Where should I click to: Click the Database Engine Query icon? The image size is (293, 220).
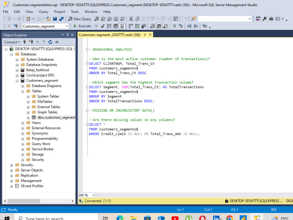coord(97,19)
